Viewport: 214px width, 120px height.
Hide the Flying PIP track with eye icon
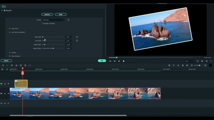tap(8, 84)
